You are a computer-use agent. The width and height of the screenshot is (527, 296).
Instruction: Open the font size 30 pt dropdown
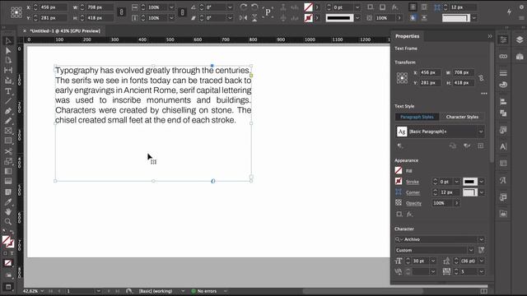(433, 261)
